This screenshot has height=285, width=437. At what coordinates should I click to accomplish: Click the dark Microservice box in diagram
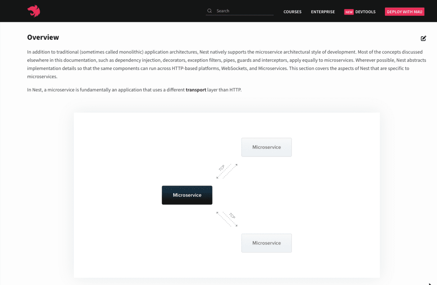click(x=187, y=195)
